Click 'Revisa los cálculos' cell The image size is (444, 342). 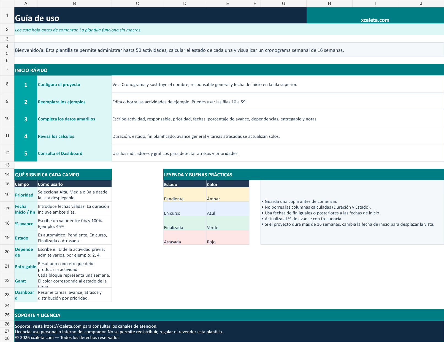click(74, 136)
